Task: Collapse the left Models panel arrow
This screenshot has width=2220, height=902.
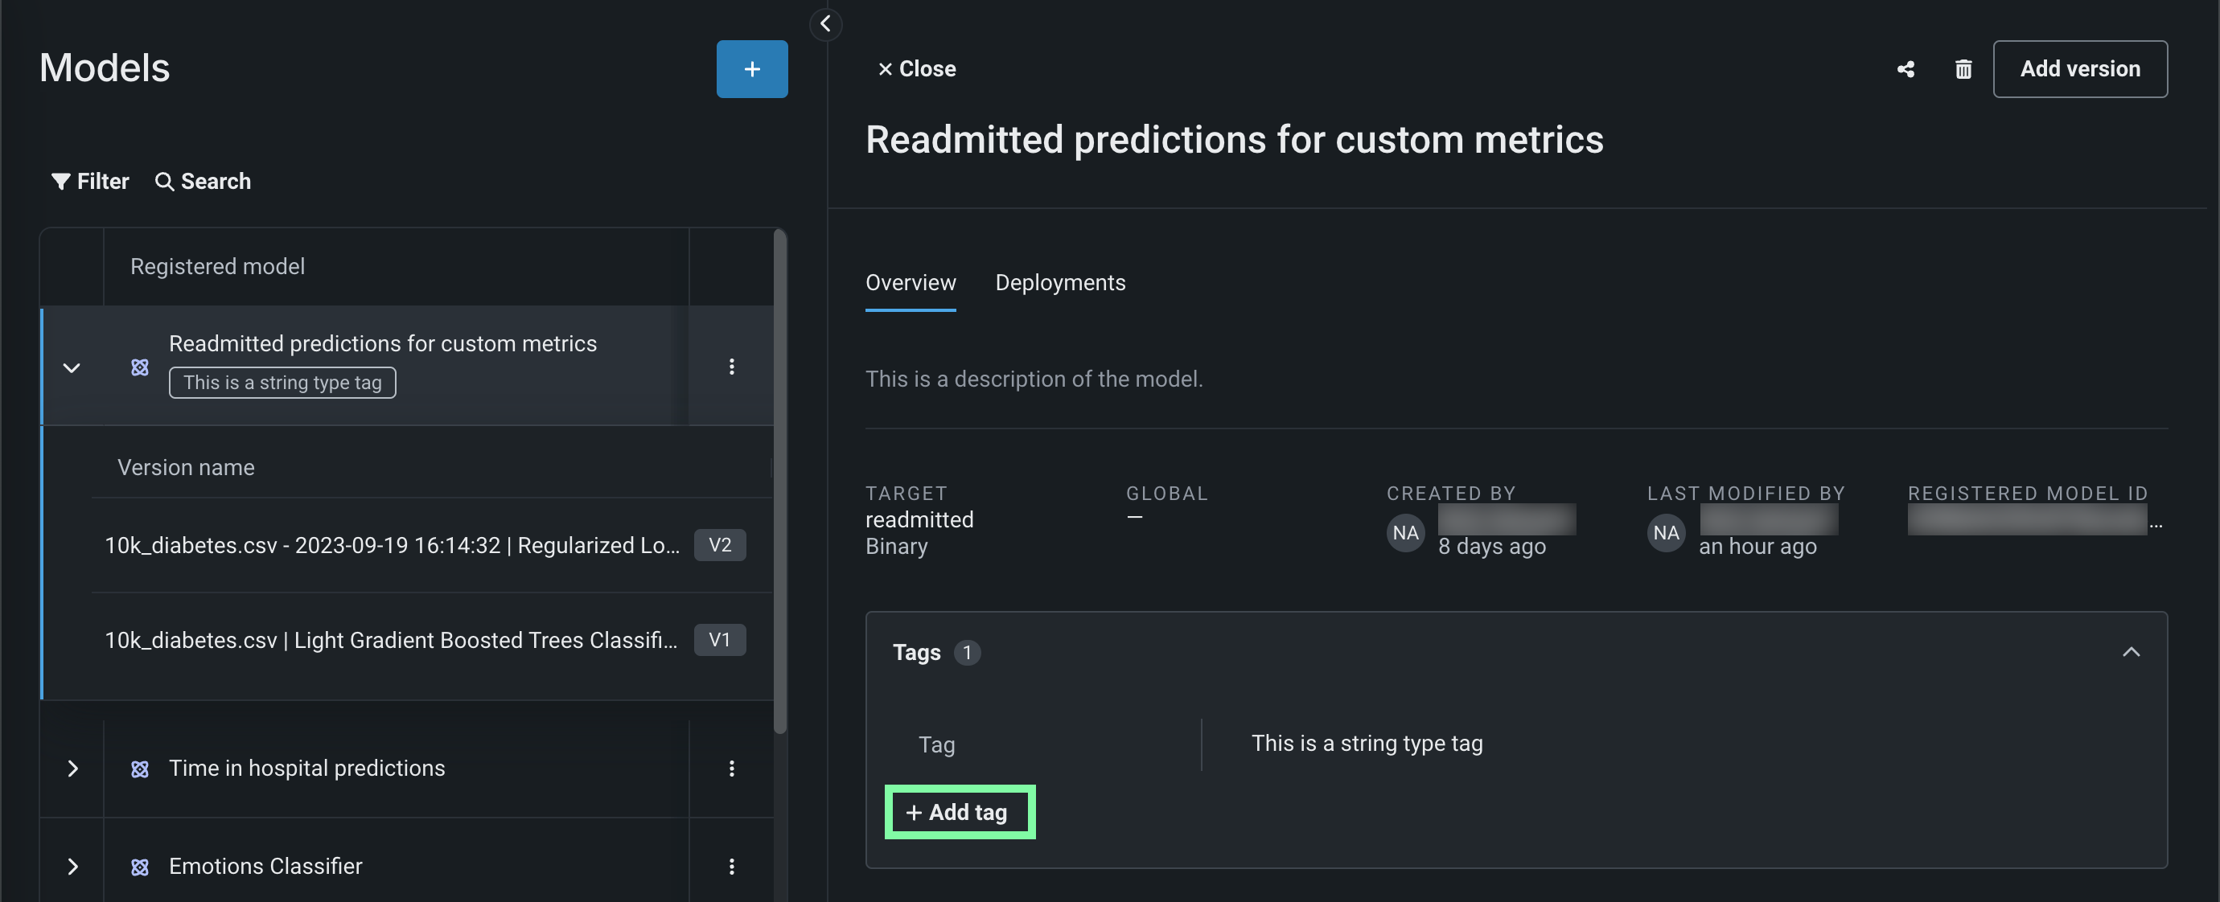Action: pos(824,23)
